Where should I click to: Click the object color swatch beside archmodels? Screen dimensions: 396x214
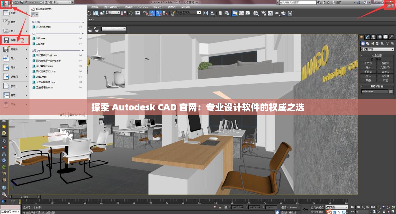point(391,91)
